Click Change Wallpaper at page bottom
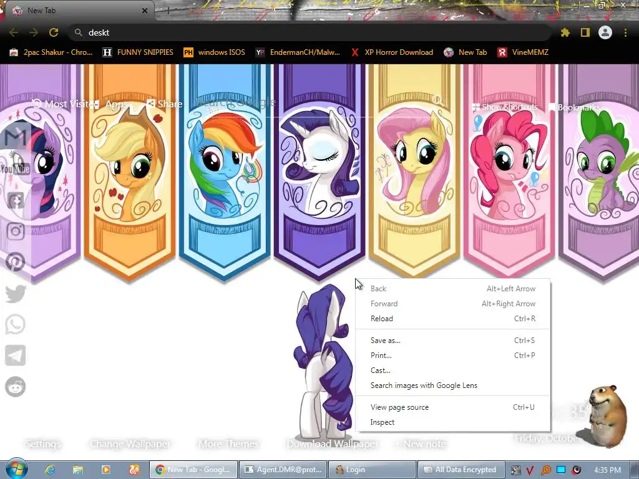This screenshot has width=639, height=479. [130, 444]
